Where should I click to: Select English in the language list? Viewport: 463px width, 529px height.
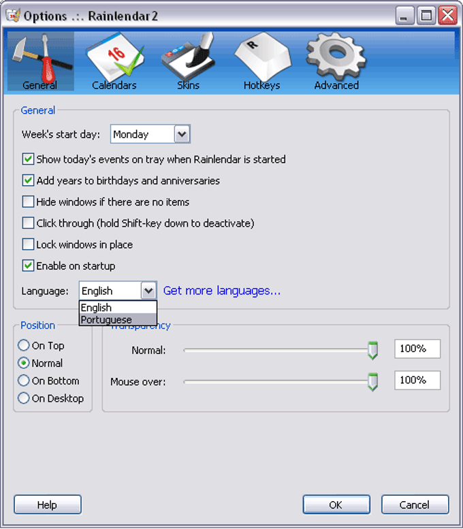click(118, 307)
